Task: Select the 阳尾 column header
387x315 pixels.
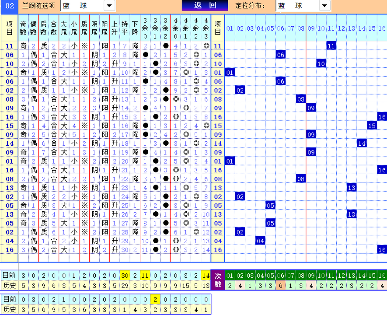Action: pos(105,28)
